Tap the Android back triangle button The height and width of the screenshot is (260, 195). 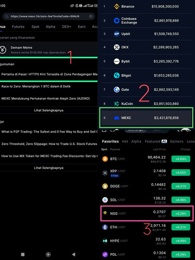pos(74,254)
